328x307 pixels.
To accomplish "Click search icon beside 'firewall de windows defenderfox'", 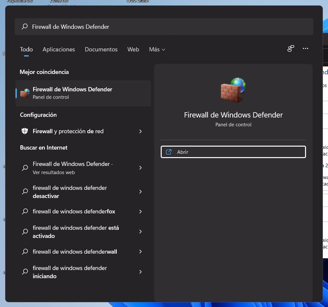I will 25,211.
